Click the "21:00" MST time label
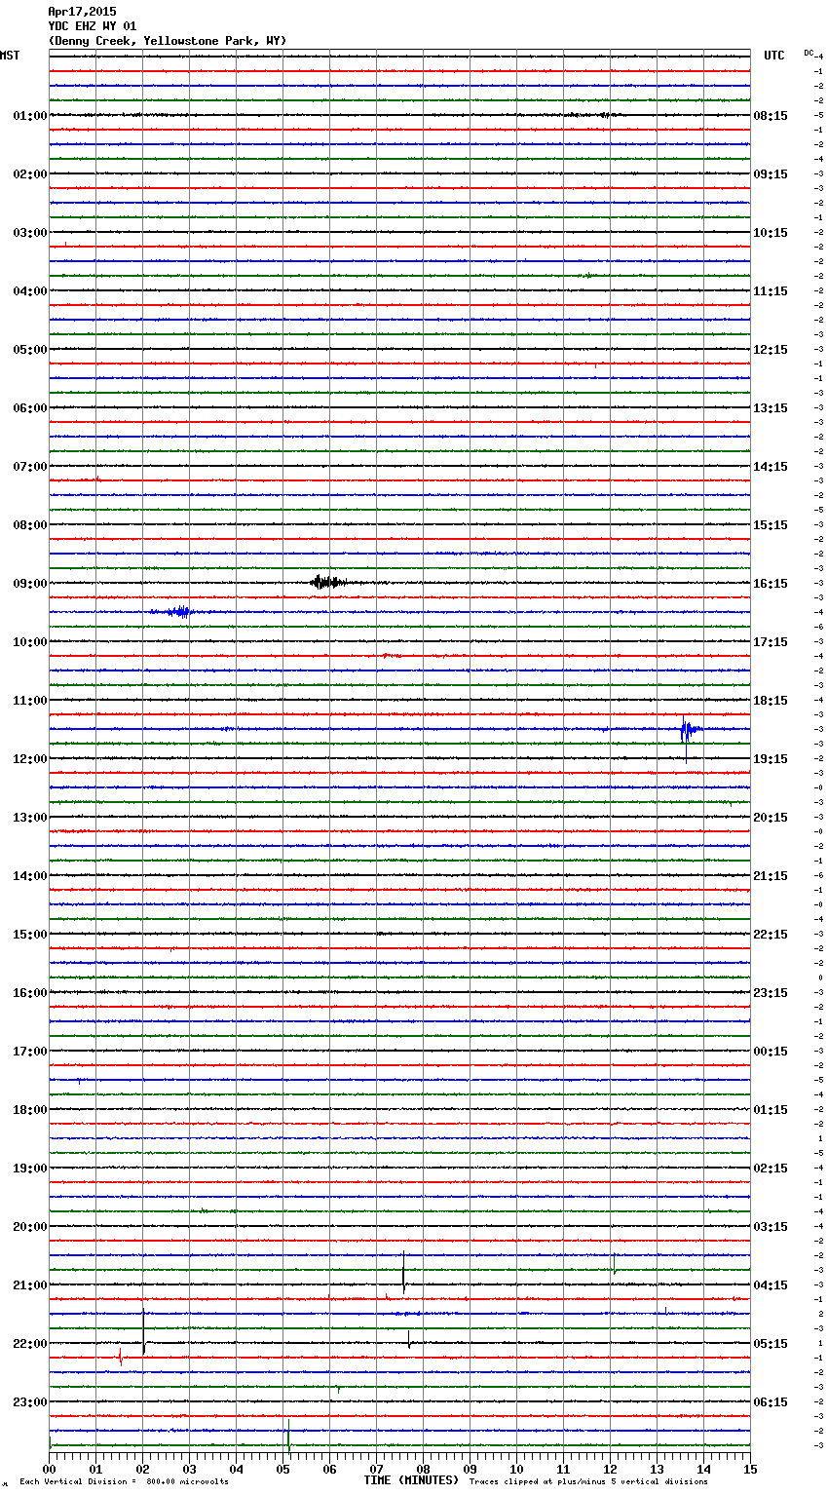Viewport: 828px width, 1495px height. 29,1285
